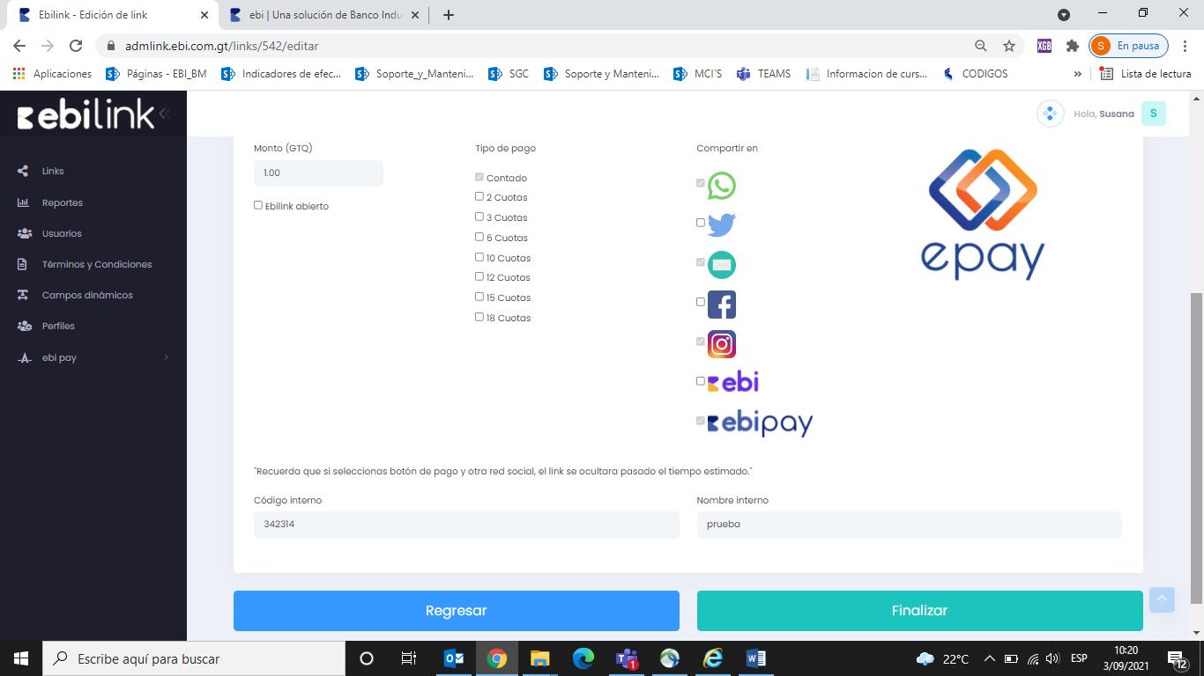This screenshot has width=1204, height=676.
Task: Check the 3 Cuotas option
Action: pos(479,217)
